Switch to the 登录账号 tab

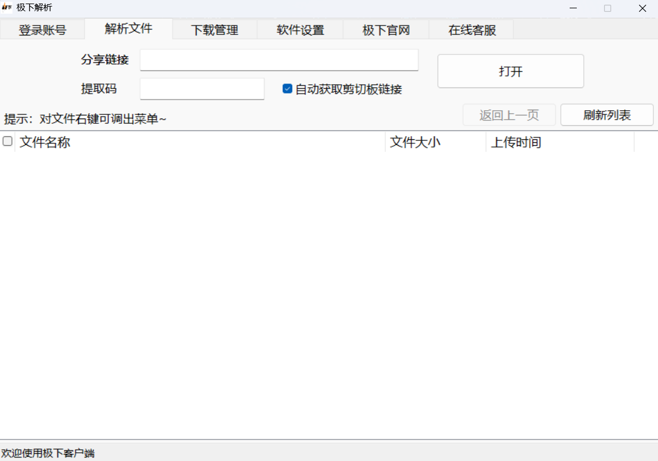point(41,30)
